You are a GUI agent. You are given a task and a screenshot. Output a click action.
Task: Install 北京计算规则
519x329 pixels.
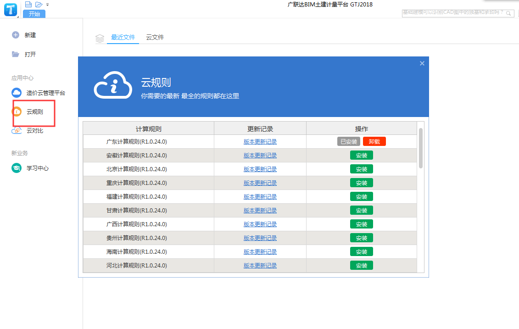pos(362,169)
